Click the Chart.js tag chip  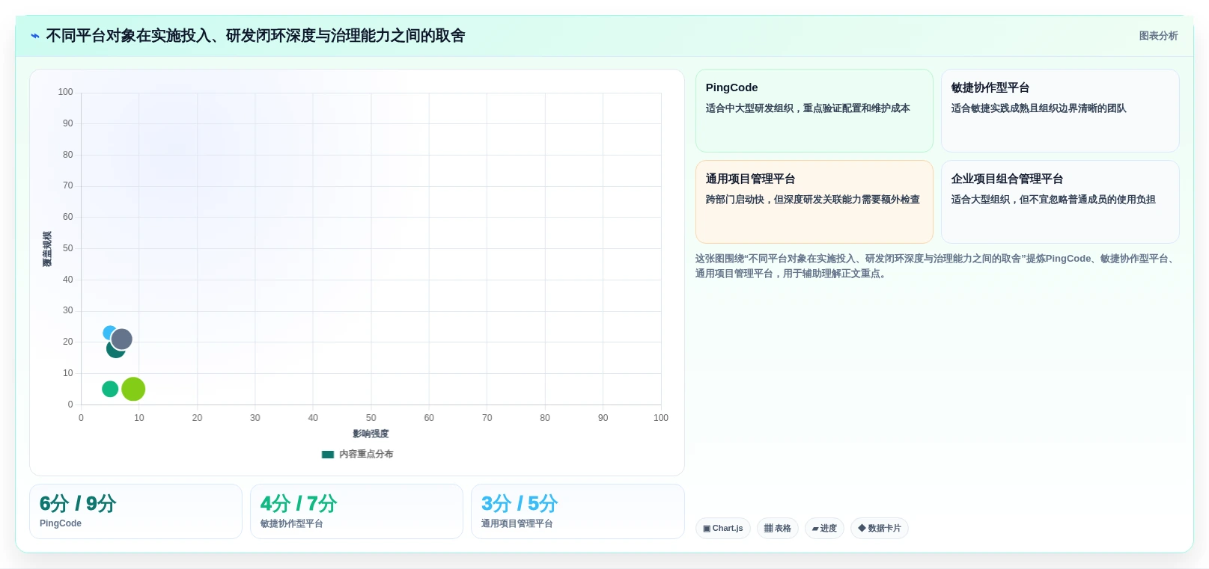coord(723,528)
